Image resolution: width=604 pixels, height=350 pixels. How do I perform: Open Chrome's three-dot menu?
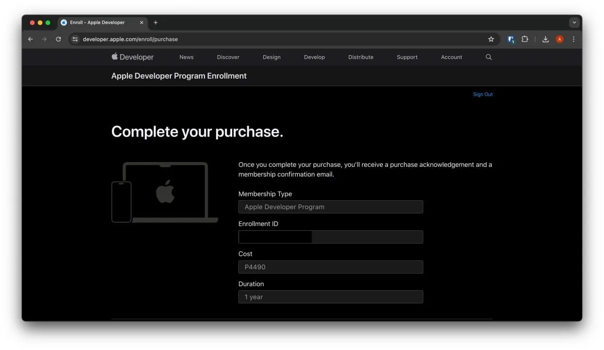tap(574, 39)
